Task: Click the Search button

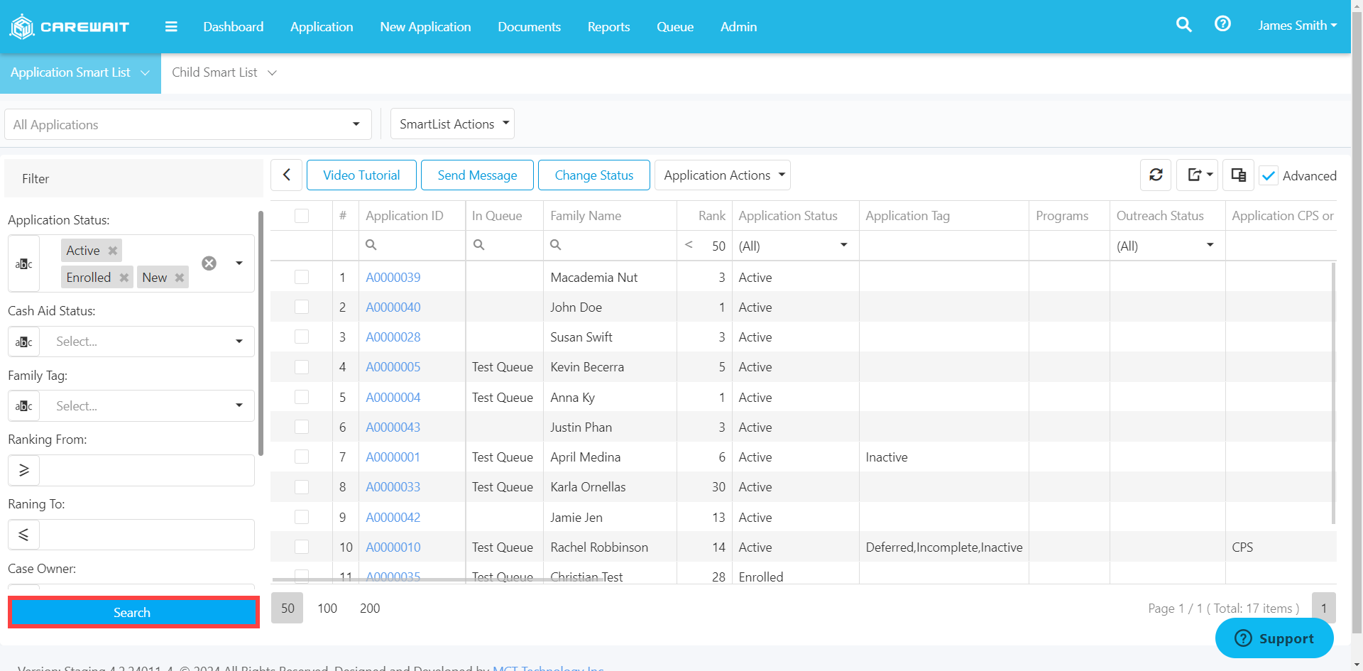Action: (133, 612)
